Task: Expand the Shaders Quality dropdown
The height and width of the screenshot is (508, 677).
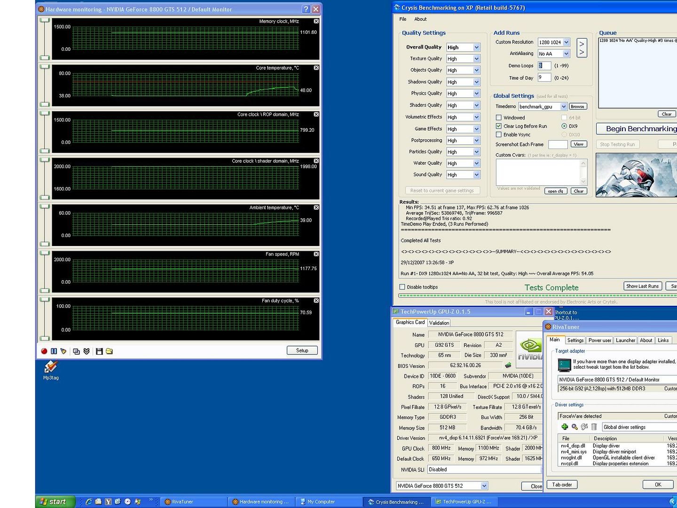Action: 477,105
